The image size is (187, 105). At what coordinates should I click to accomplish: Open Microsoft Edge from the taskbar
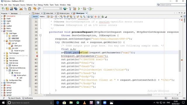58,103
